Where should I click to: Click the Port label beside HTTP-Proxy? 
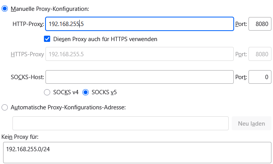[241, 24]
